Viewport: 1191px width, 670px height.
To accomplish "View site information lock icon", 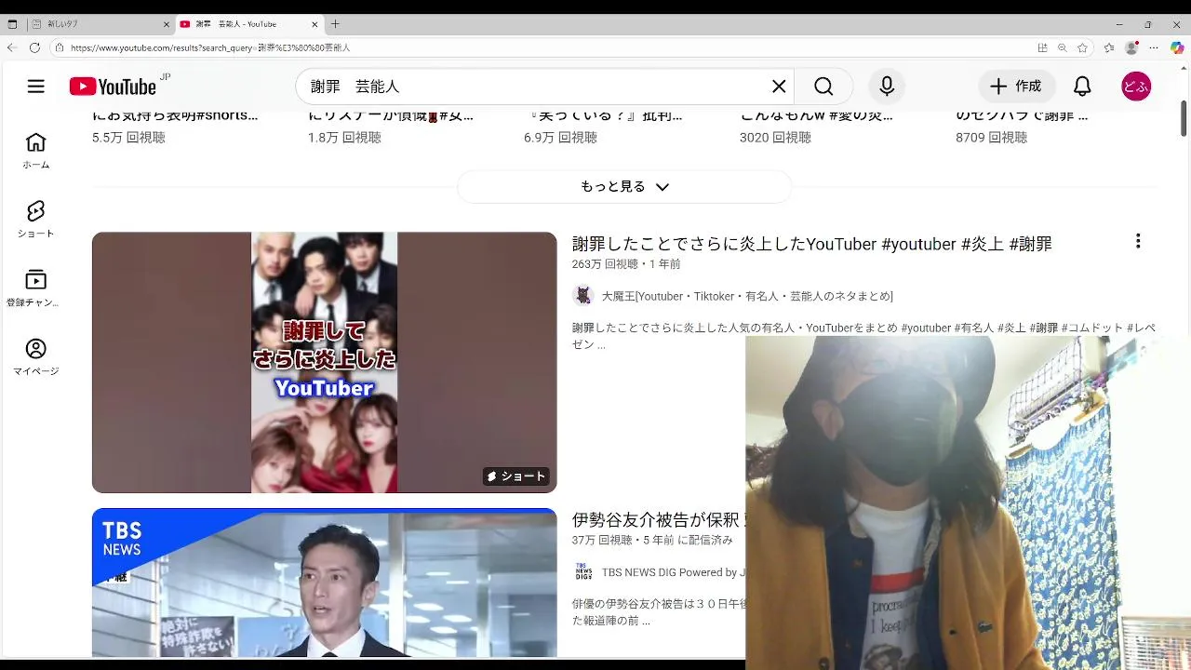I will 60,47.
